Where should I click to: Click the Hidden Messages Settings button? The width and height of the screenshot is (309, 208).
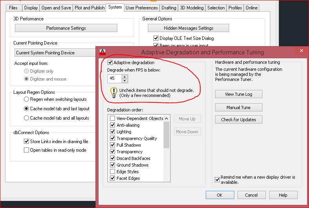tap(189, 28)
